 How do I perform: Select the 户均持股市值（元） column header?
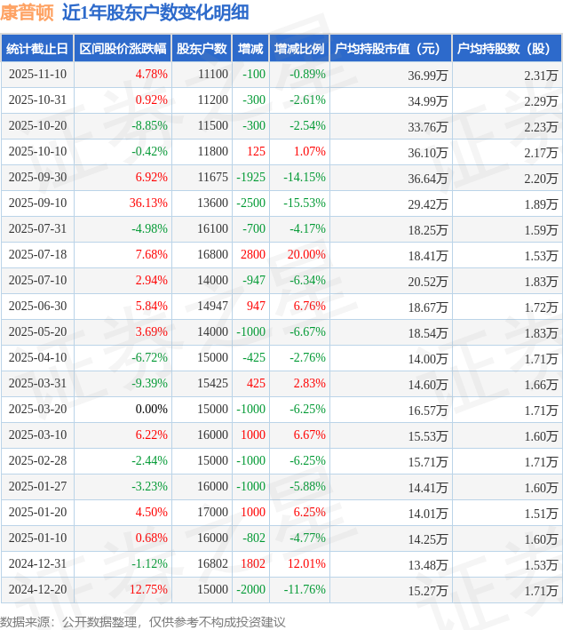click(390, 49)
